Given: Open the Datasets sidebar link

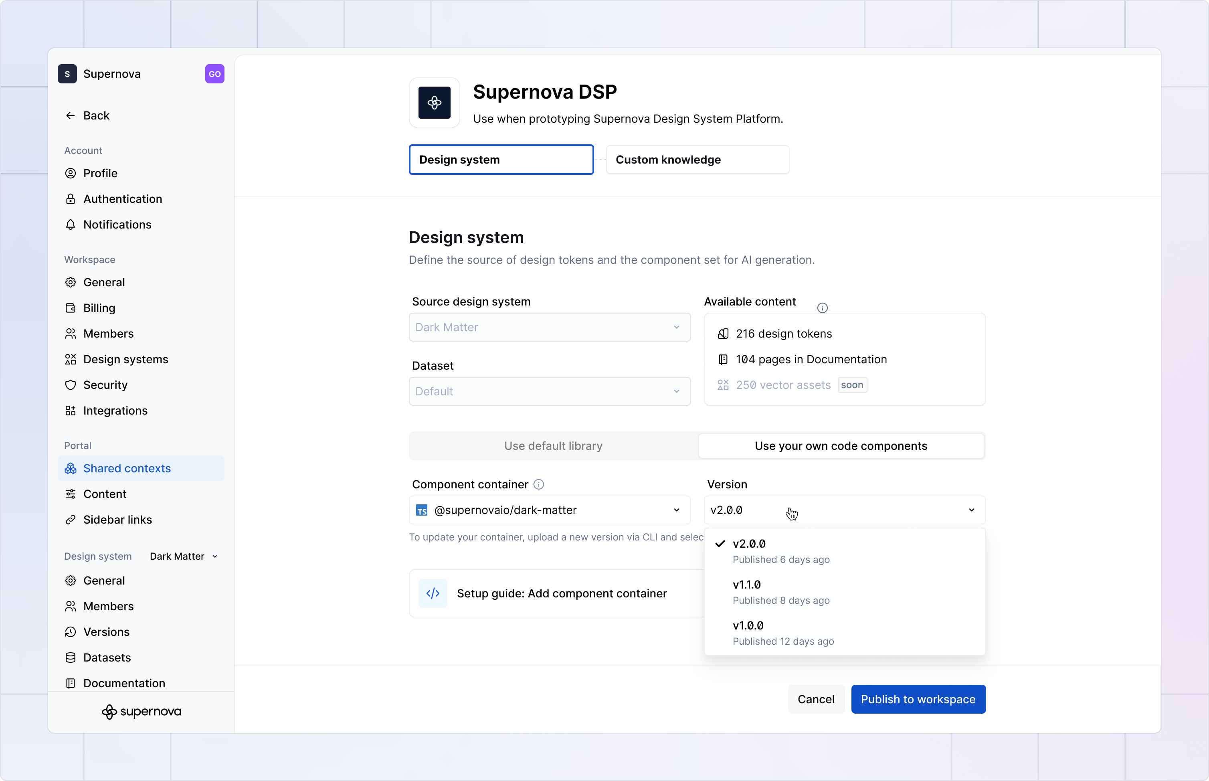Looking at the screenshot, I should pyautogui.click(x=141, y=658).
